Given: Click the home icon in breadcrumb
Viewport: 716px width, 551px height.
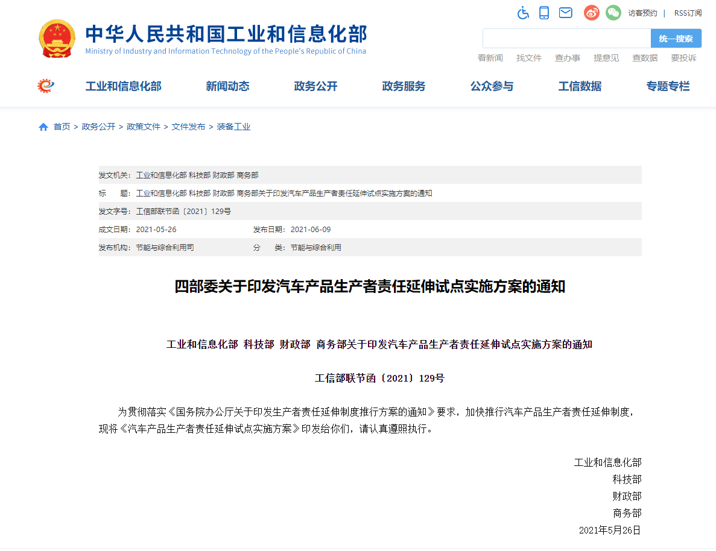Looking at the screenshot, I should (x=43, y=127).
